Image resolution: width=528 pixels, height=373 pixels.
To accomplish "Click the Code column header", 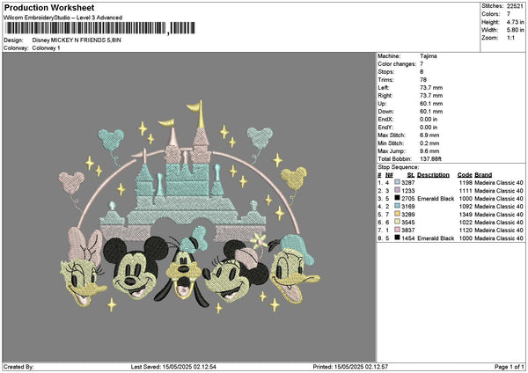I will click(x=465, y=175).
